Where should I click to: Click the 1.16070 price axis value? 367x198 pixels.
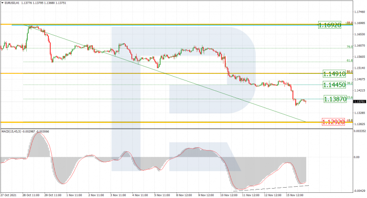(359, 45)
